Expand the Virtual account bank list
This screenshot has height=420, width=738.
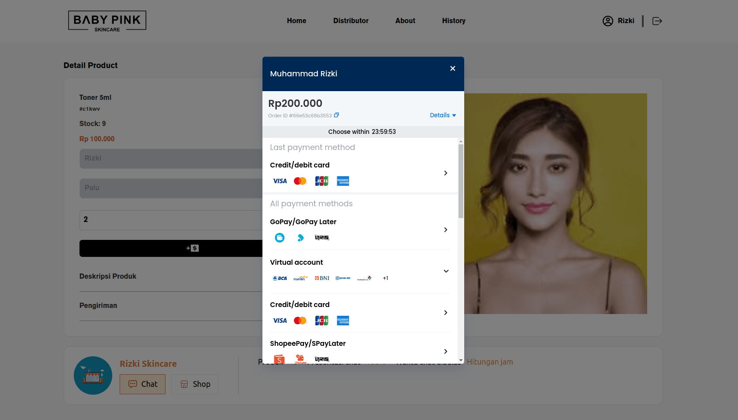point(445,271)
